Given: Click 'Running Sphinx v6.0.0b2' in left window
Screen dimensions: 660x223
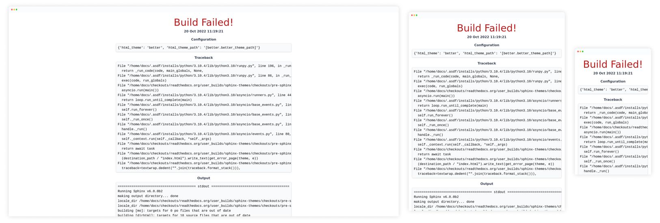Looking at the screenshot, I should click(140, 191).
